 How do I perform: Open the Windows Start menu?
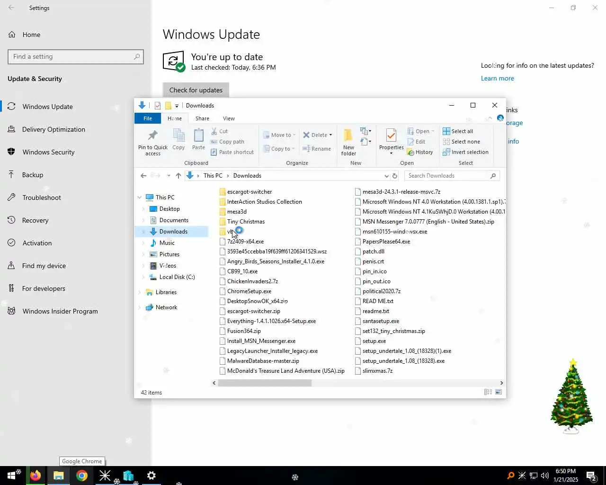click(x=11, y=476)
